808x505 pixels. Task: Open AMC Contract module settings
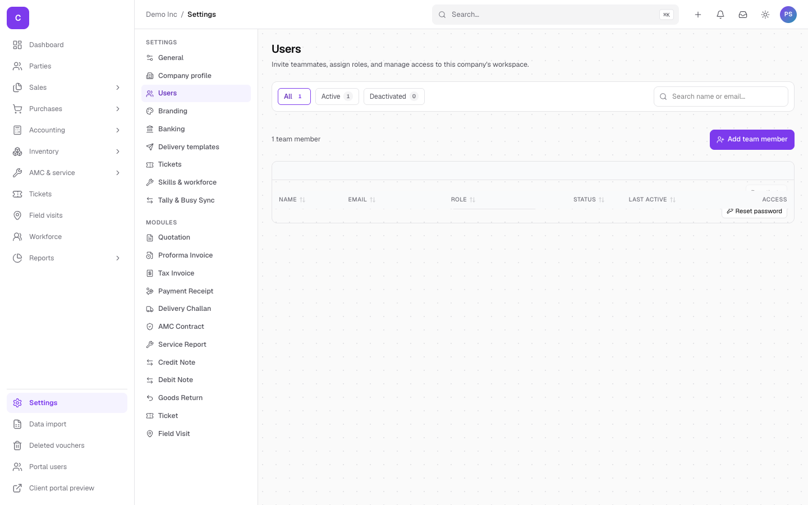click(196, 327)
